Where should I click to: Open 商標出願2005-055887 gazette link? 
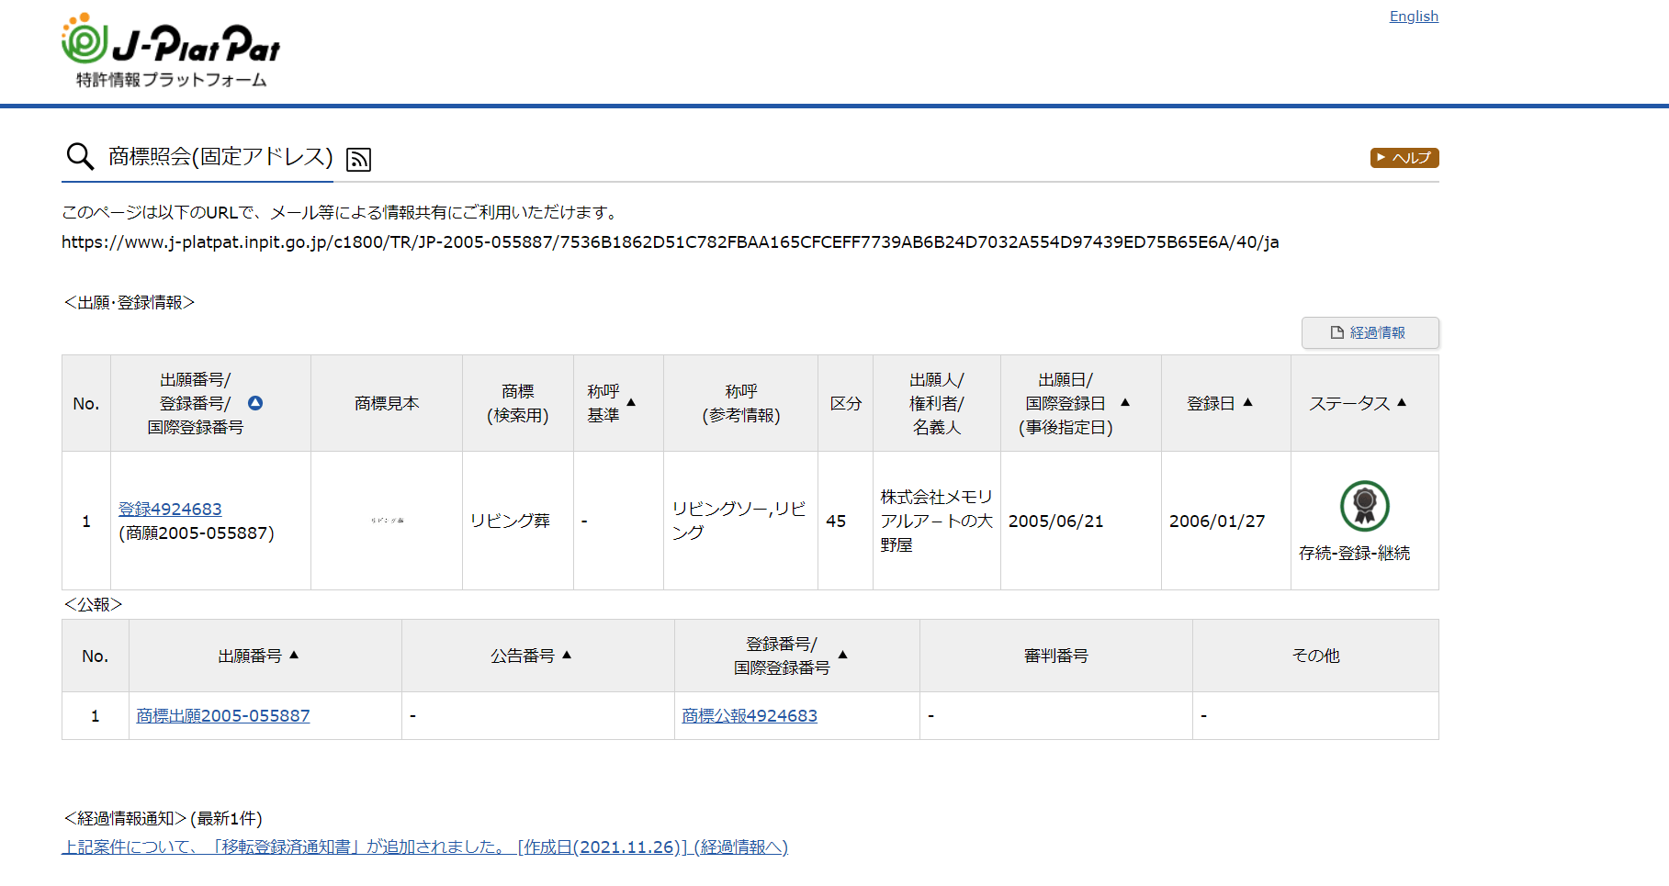(223, 715)
